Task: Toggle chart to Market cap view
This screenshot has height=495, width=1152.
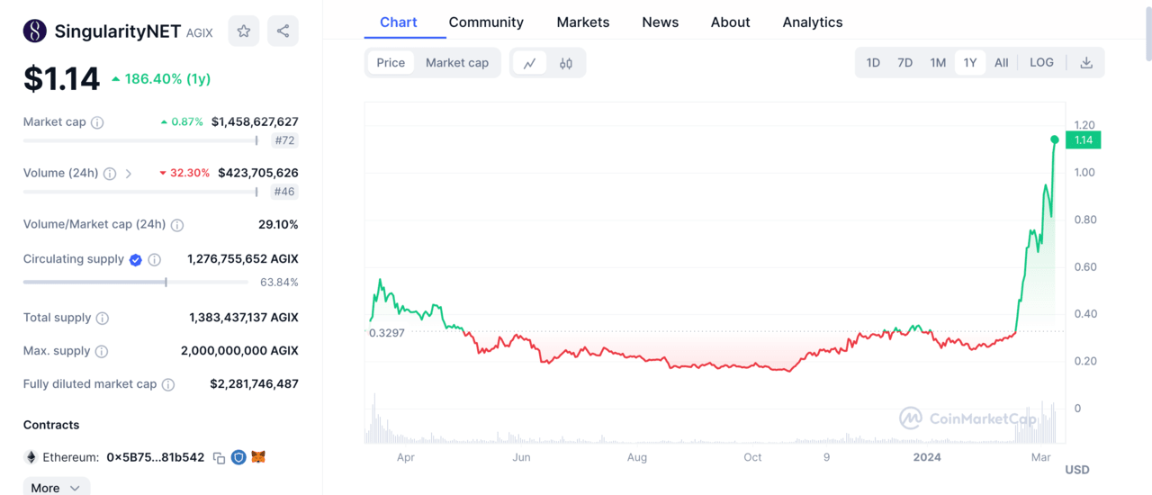Action: click(x=456, y=63)
